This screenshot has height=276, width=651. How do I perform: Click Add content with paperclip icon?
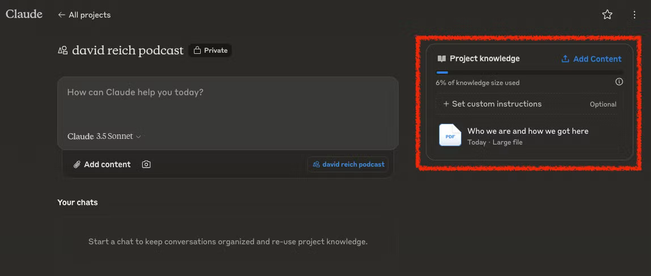(102, 164)
